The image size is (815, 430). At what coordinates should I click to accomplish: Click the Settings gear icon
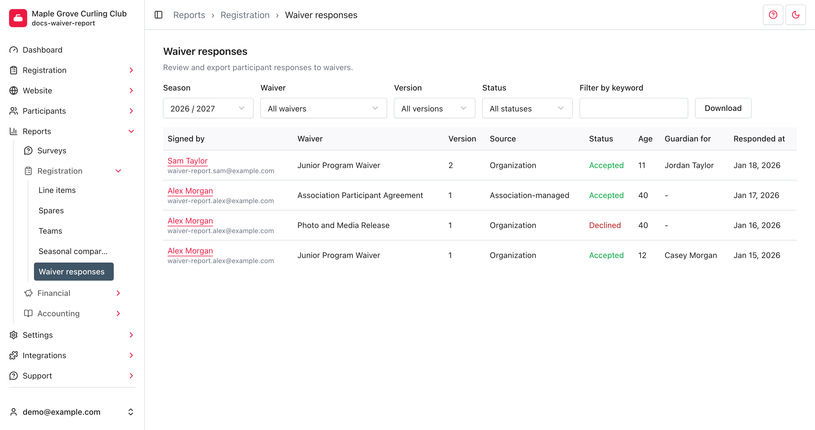[14, 335]
